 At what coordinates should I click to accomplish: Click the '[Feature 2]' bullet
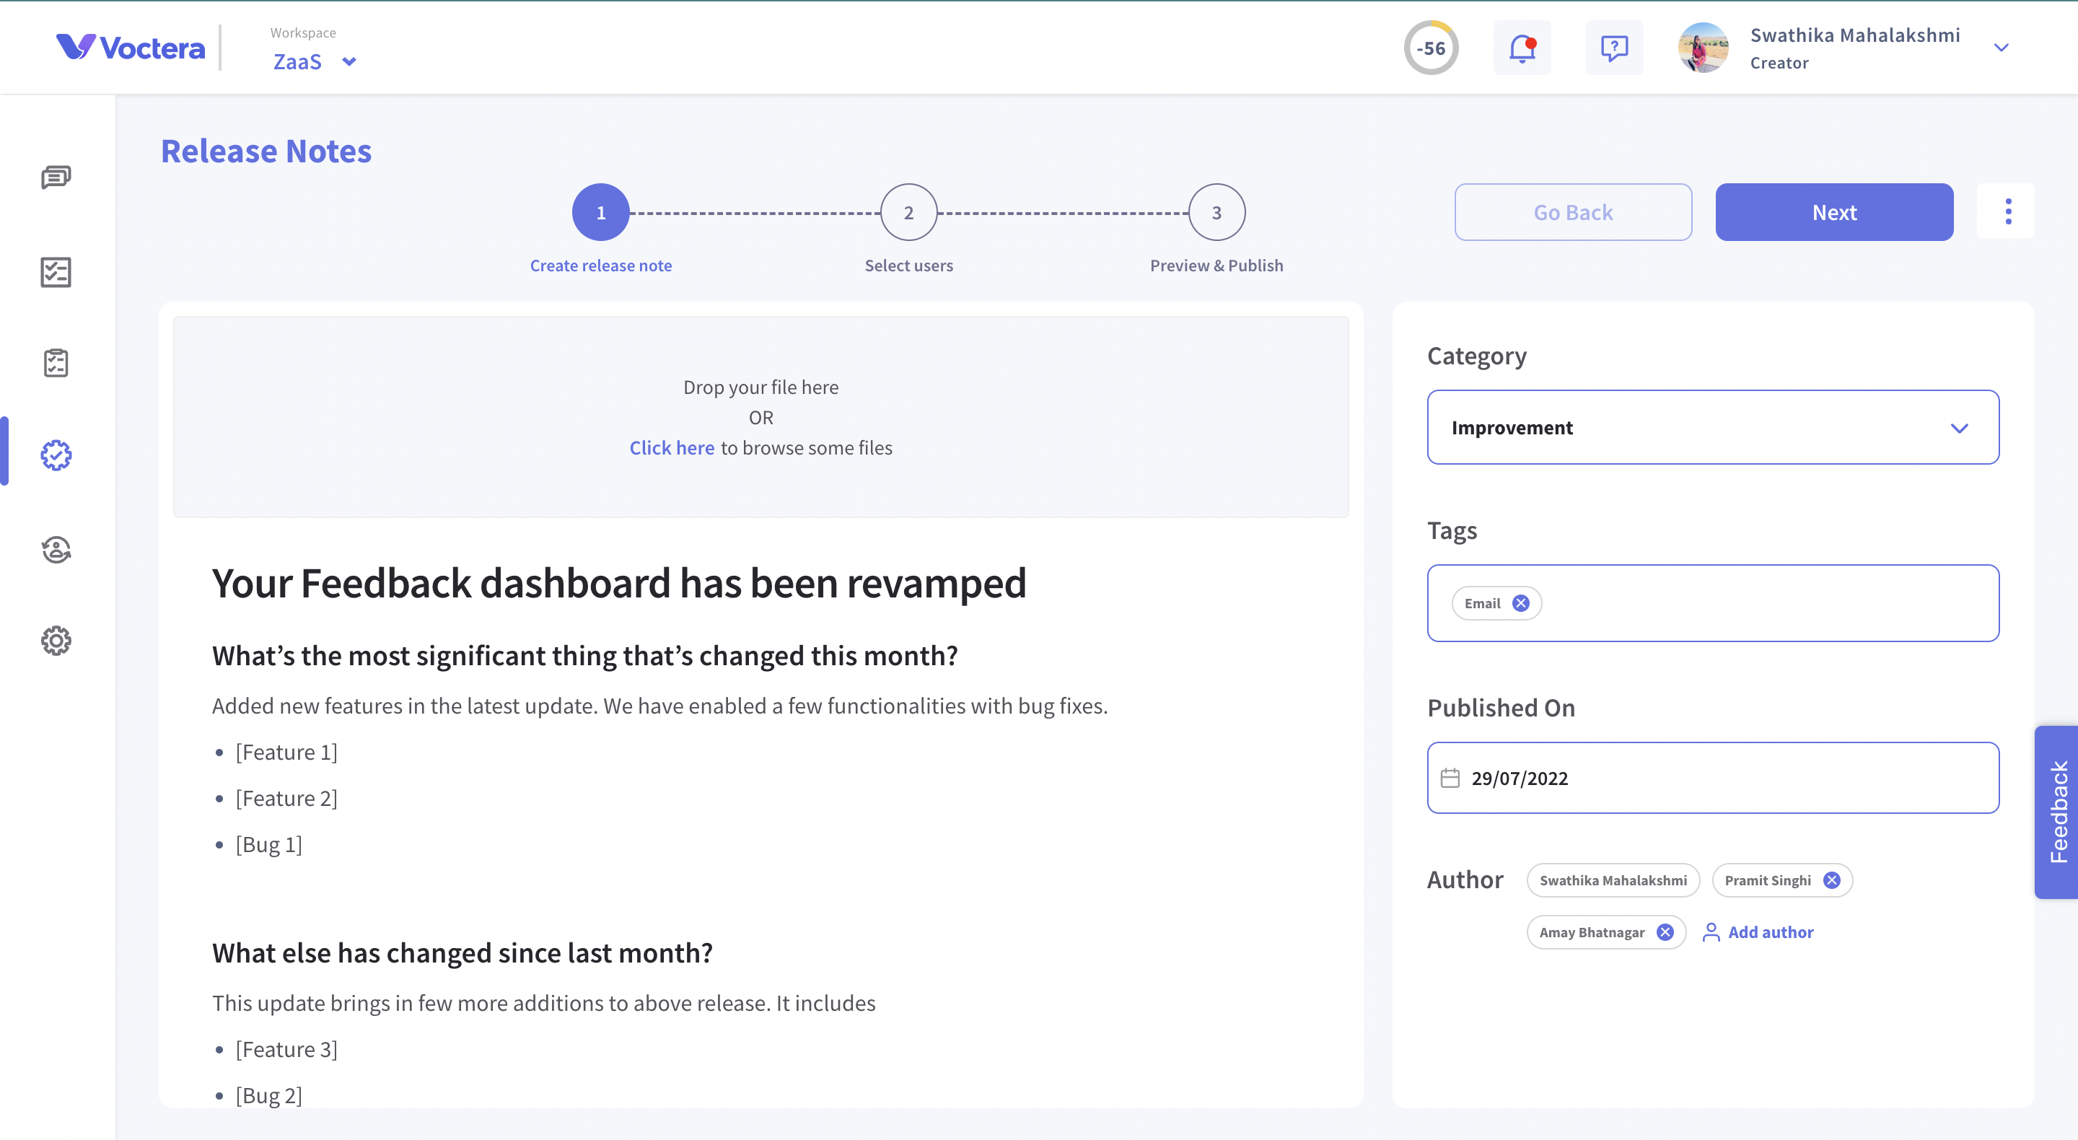click(286, 799)
